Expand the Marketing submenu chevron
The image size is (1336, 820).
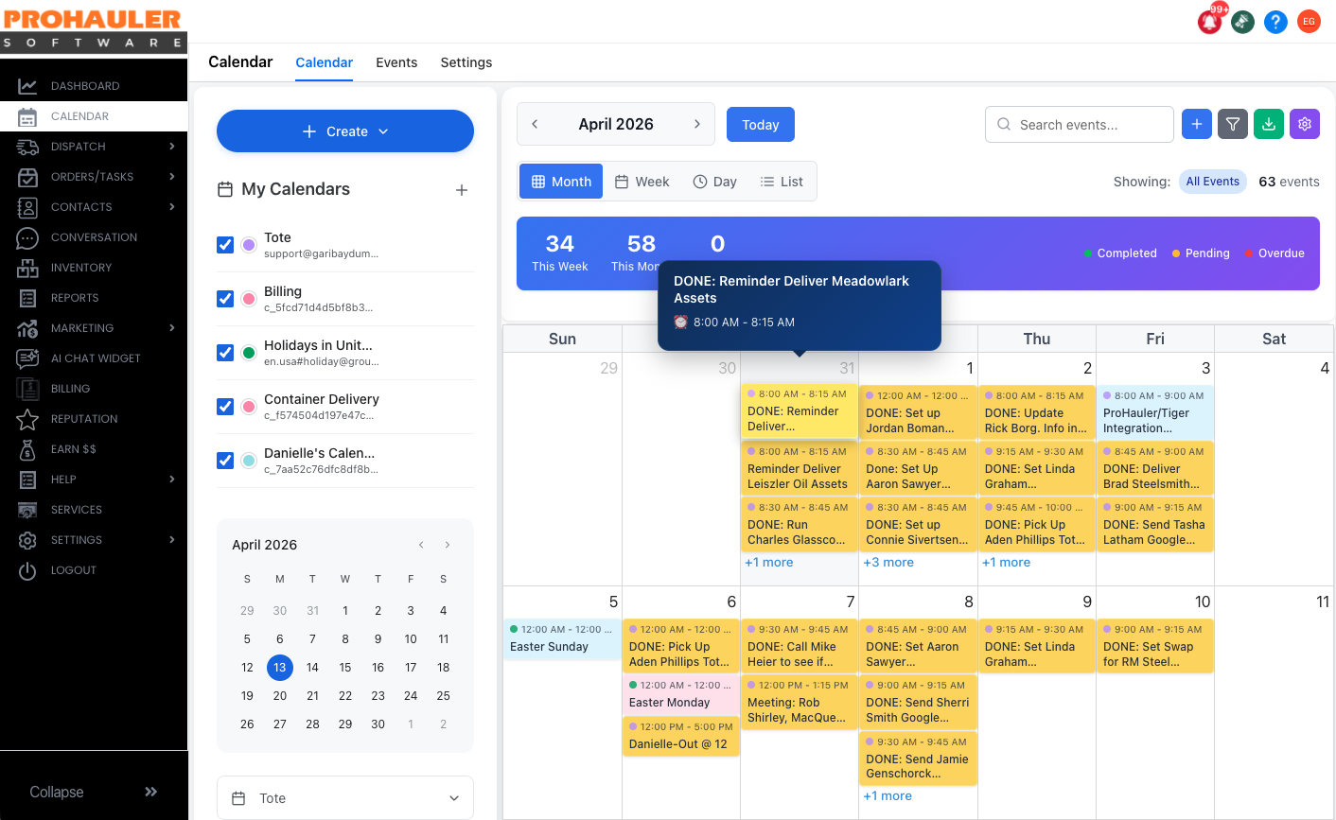172,328
